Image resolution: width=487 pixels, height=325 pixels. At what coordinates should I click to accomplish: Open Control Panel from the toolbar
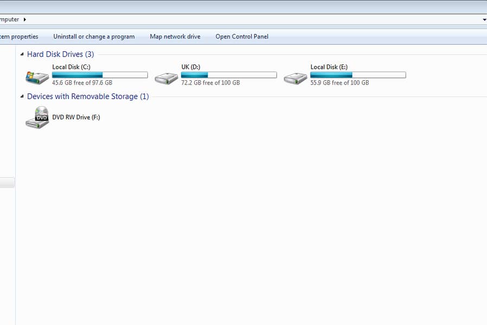[242, 37]
